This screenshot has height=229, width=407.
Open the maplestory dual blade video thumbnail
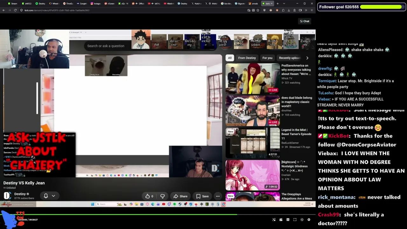[x=253, y=110]
